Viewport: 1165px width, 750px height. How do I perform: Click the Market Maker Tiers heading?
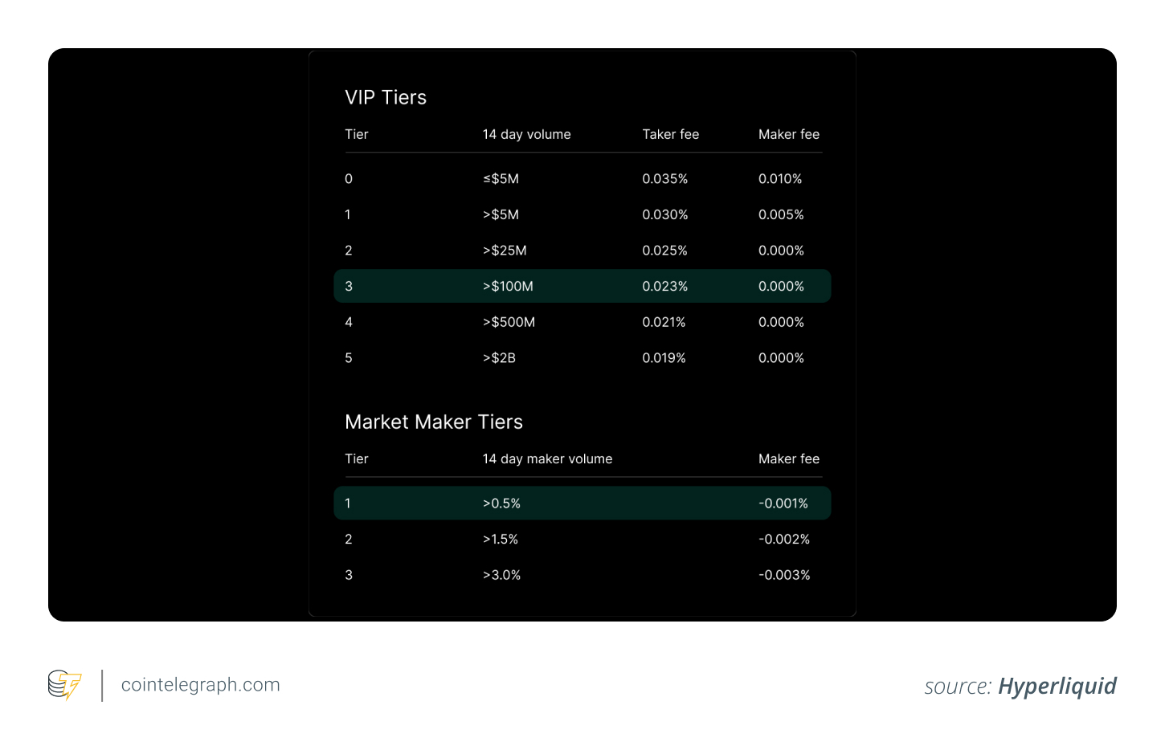point(434,422)
